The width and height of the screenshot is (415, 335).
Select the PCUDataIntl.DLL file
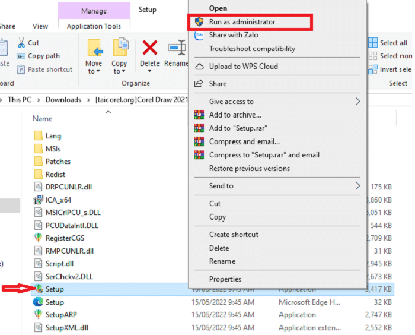tap(72, 226)
